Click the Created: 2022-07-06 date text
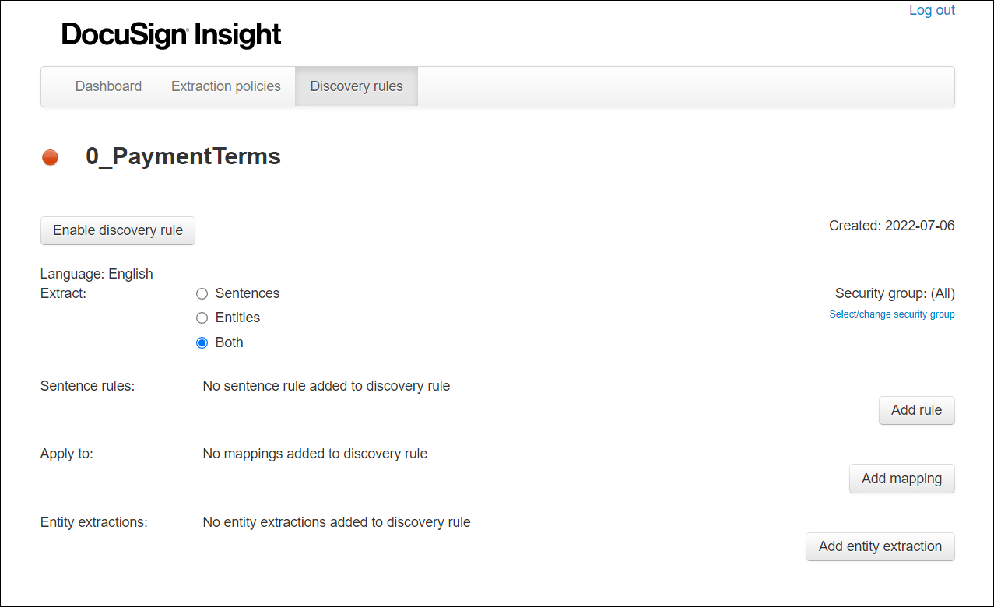 pos(891,225)
